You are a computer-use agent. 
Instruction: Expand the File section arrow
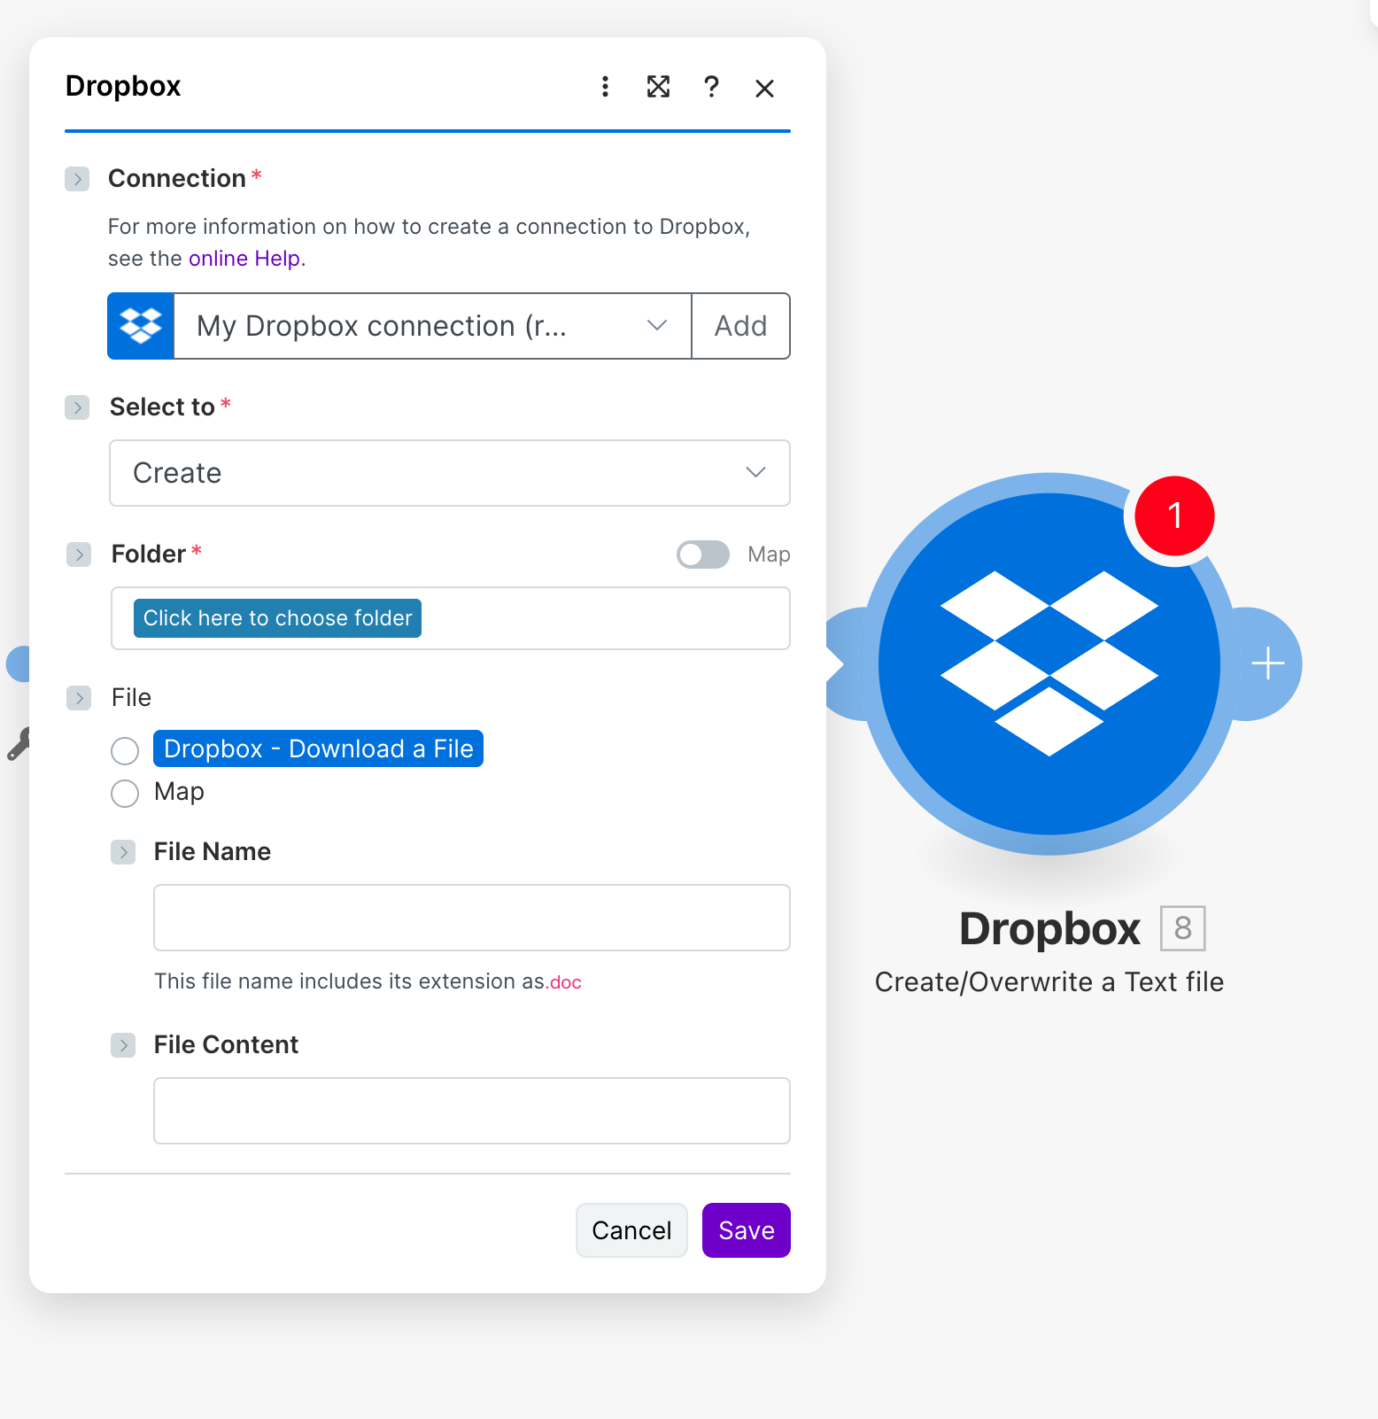(79, 698)
